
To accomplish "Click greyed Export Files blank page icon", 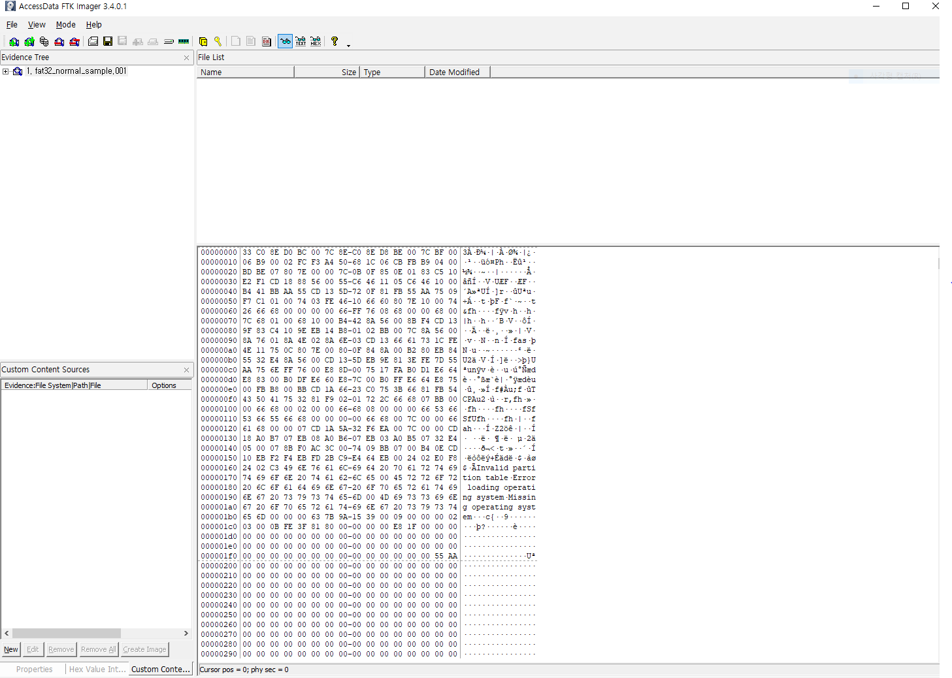I will (x=236, y=41).
